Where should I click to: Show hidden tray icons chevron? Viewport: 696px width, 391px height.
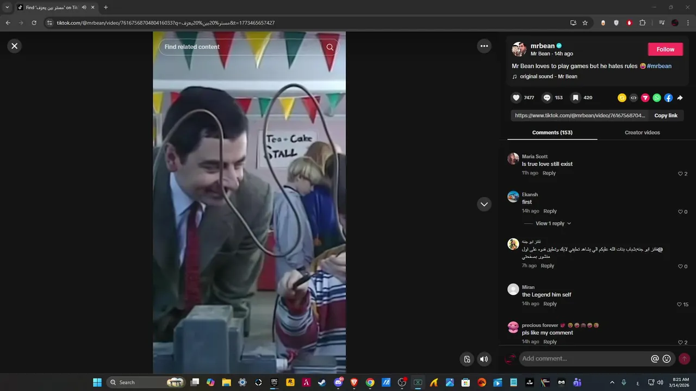[612, 382]
